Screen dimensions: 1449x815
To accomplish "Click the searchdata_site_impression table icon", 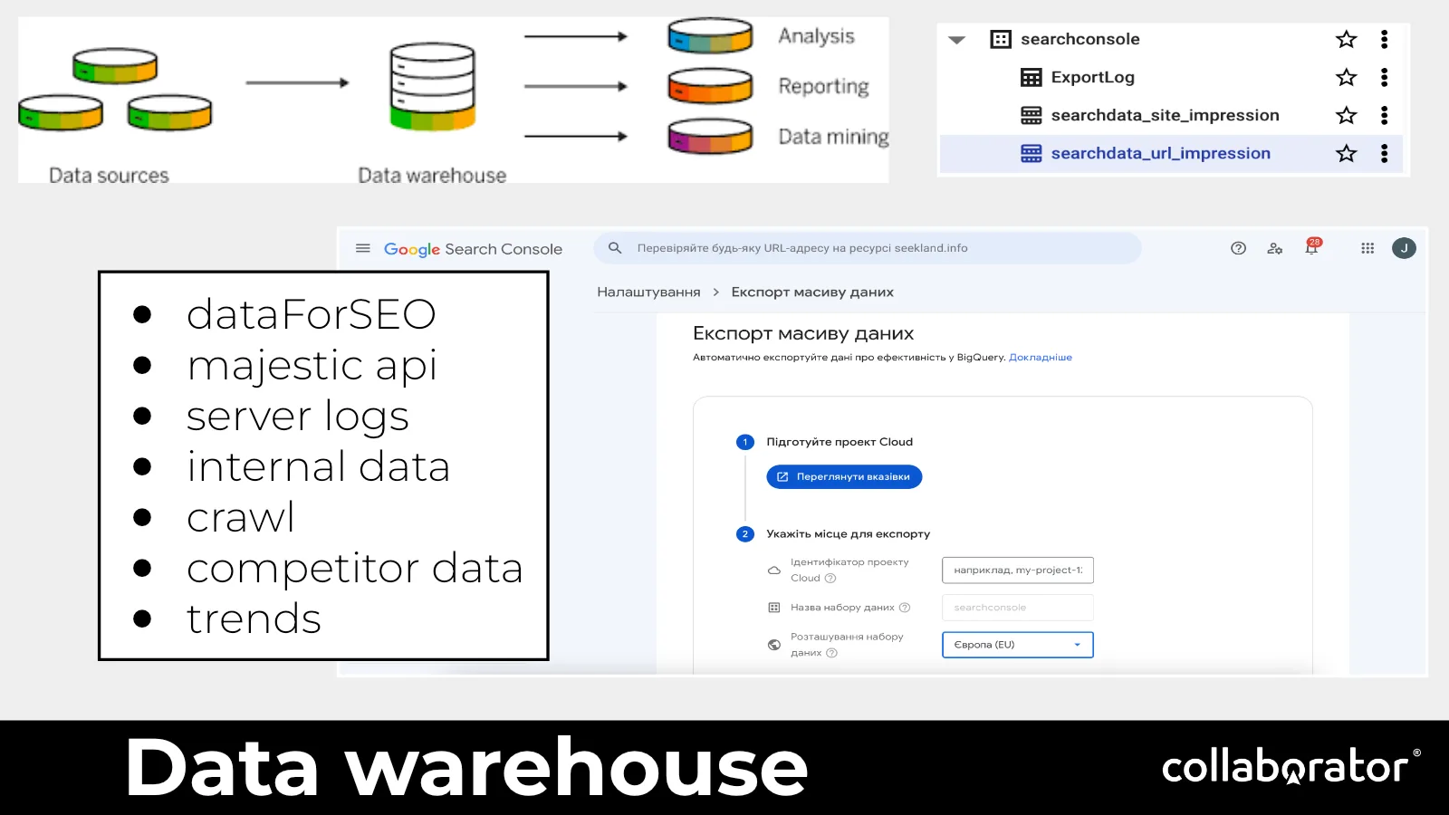I will tap(1031, 115).
